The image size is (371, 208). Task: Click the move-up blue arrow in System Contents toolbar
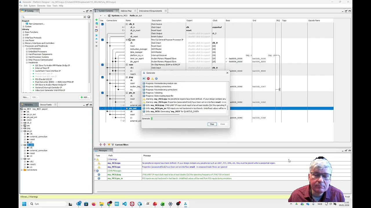click(97, 39)
